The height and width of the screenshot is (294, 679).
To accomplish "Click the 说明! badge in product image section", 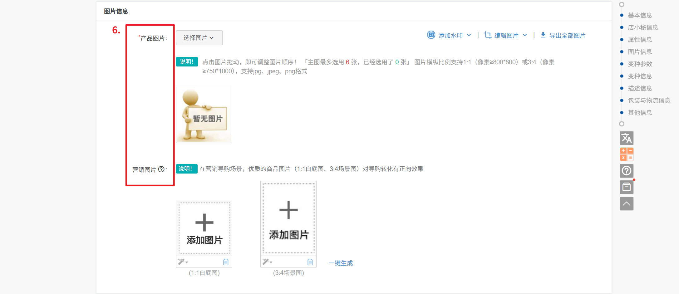I will (187, 62).
